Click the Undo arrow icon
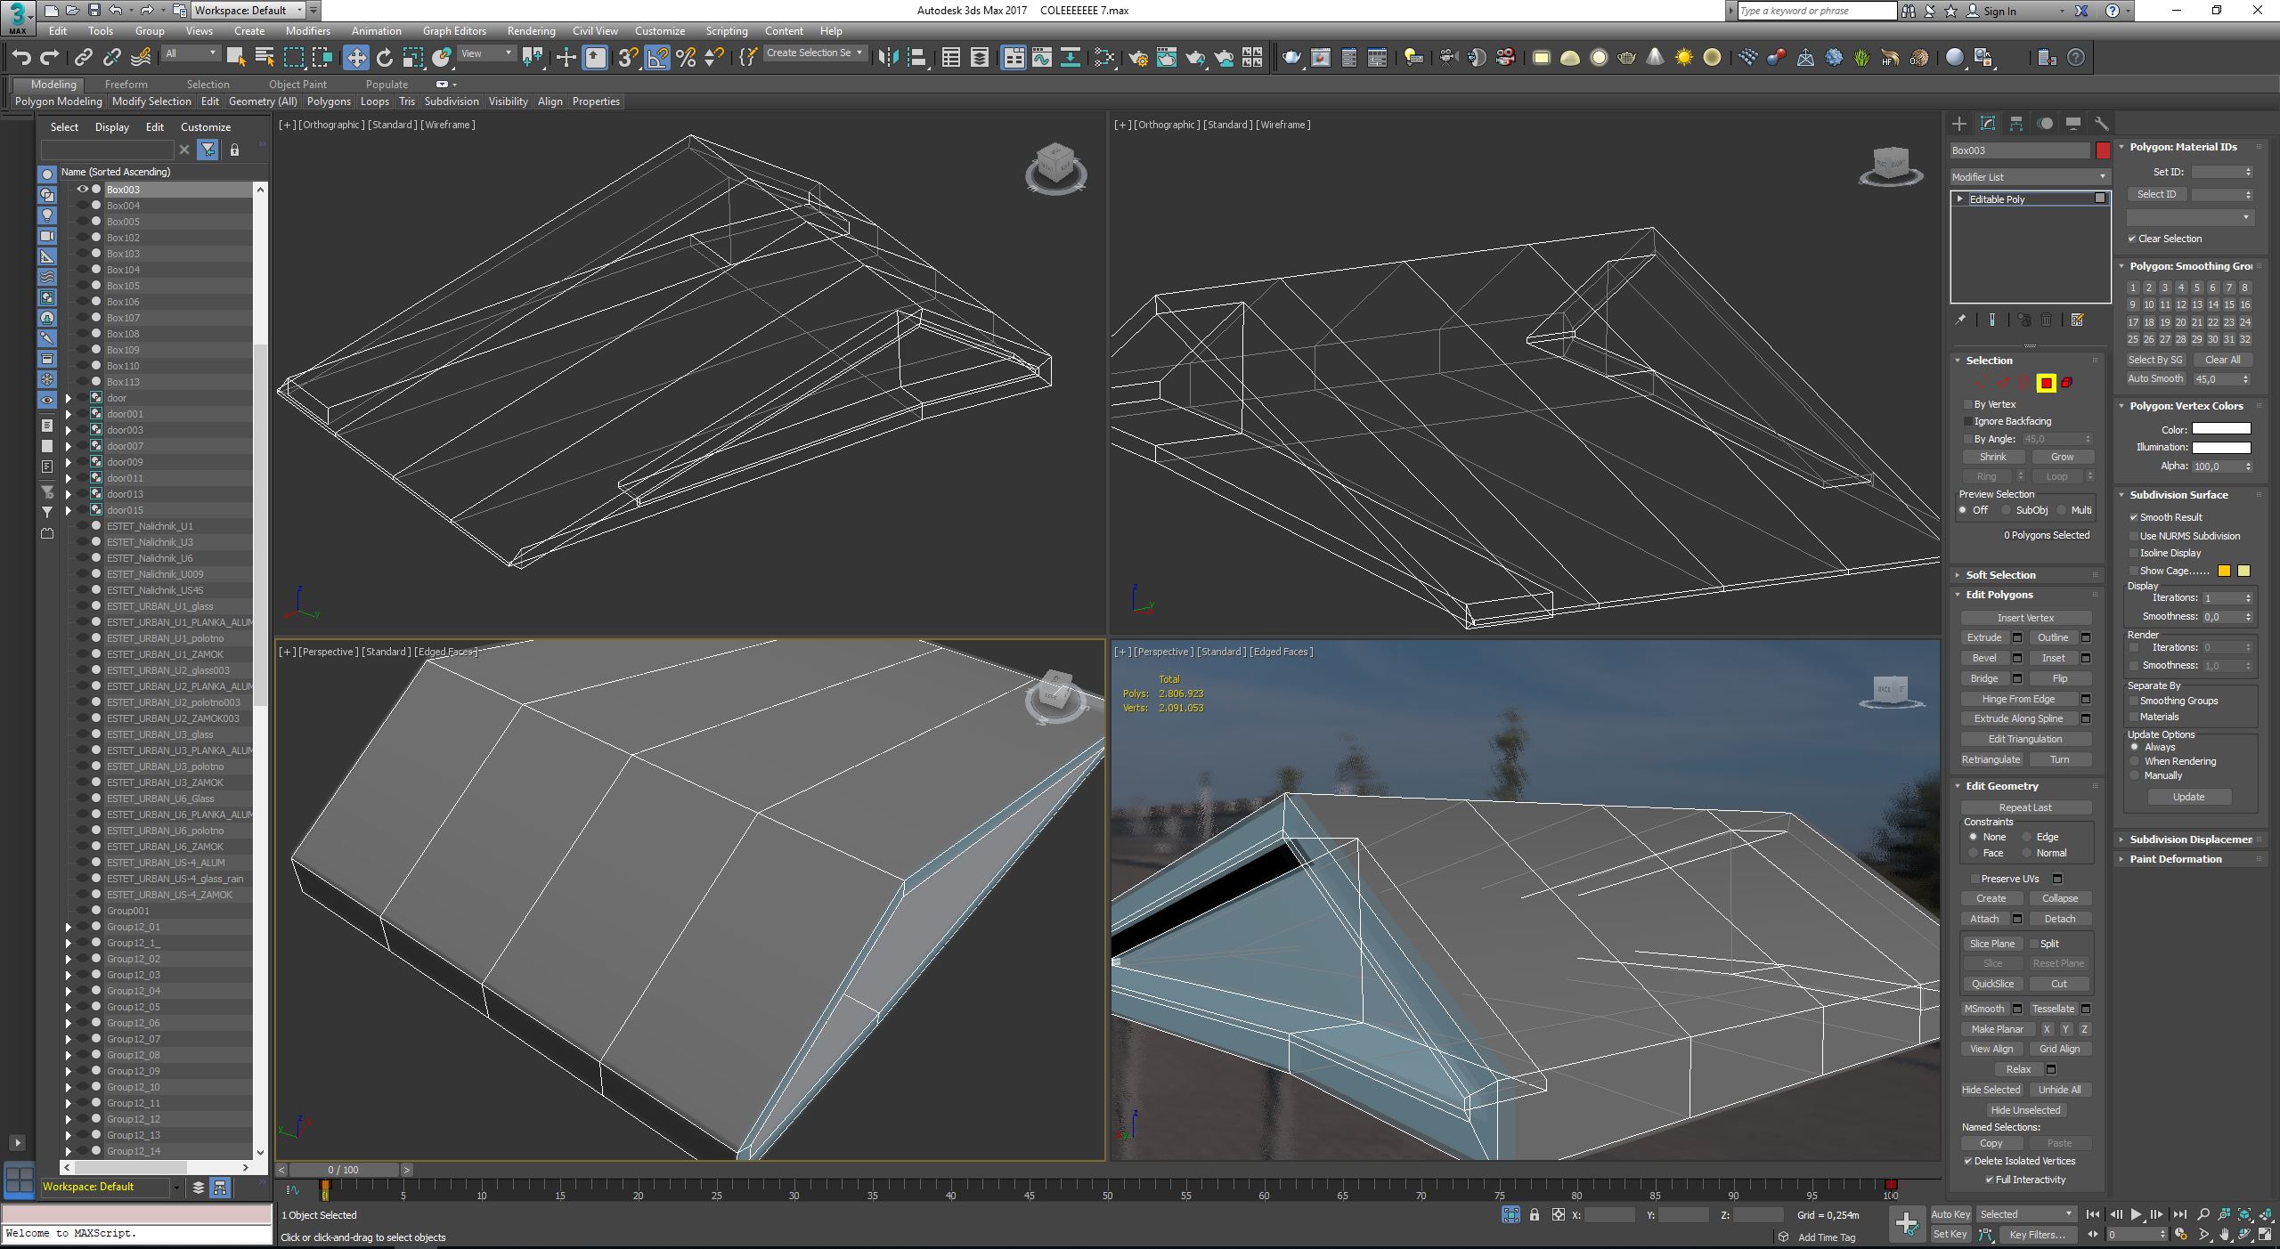 click(21, 58)
